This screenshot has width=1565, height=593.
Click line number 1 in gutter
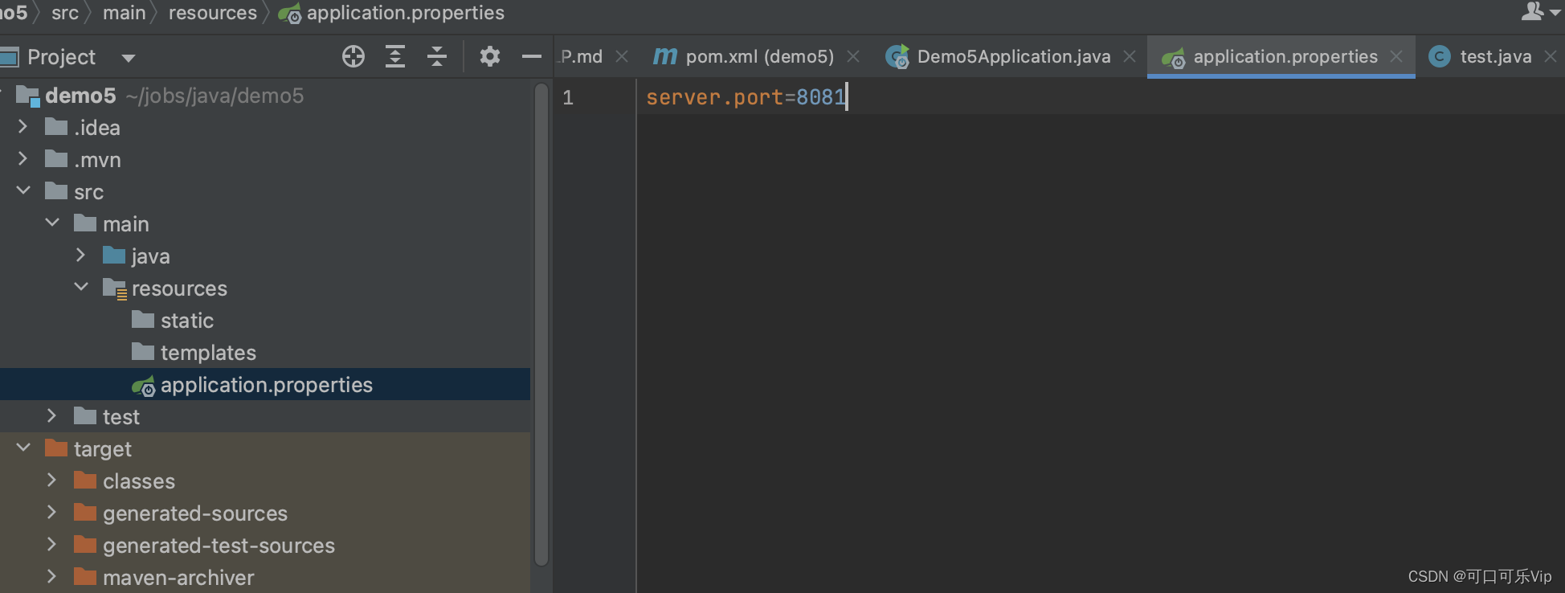pyautogui.click(x=568, y=97)
